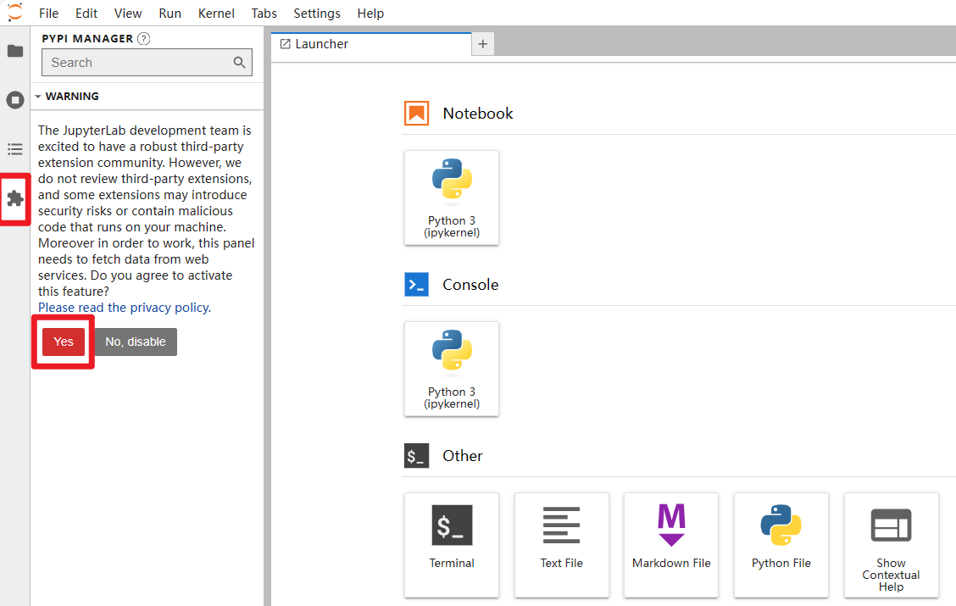Viewport: 956px width, 606px height.
Task: Open Show Contextual Help card
Action: (x=891, y=544)
